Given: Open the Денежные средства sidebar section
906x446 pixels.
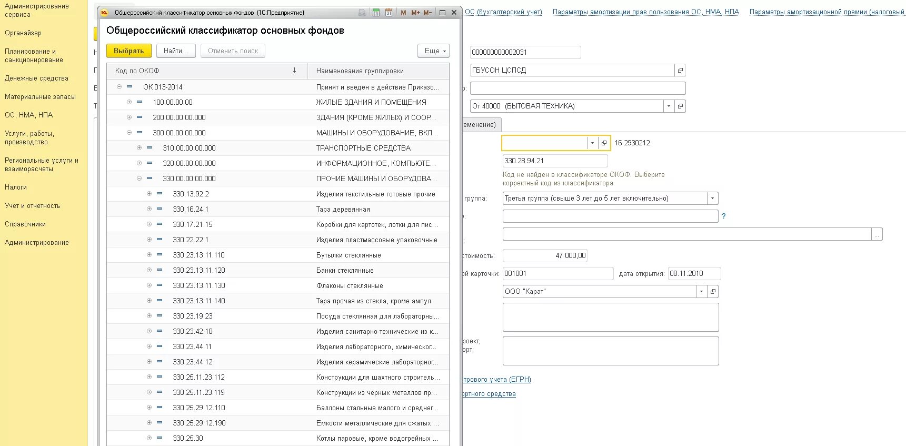Looking at the screenshot, I should coord(36,78).
